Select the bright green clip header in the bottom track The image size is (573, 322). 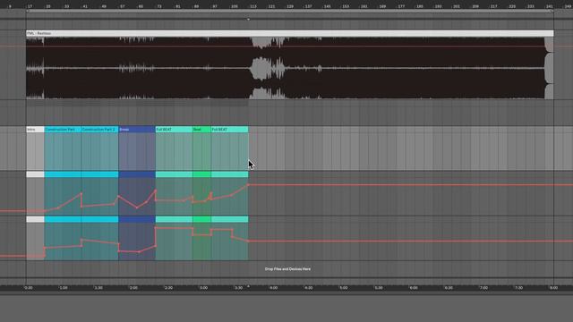point(201,219)
